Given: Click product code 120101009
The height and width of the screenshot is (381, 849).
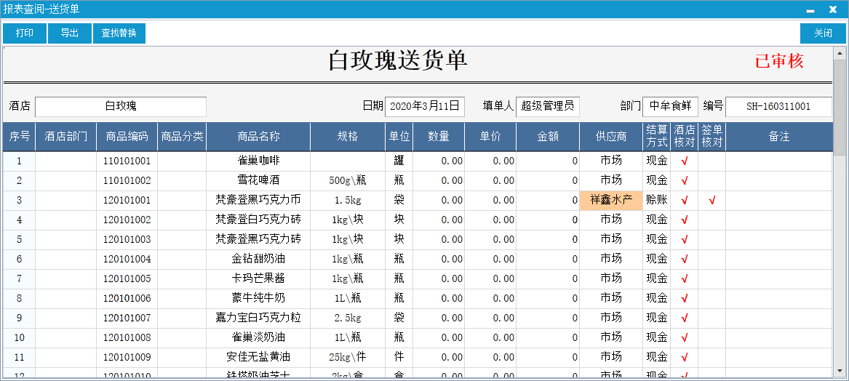Looking at the screenshot, I should 127,358.
